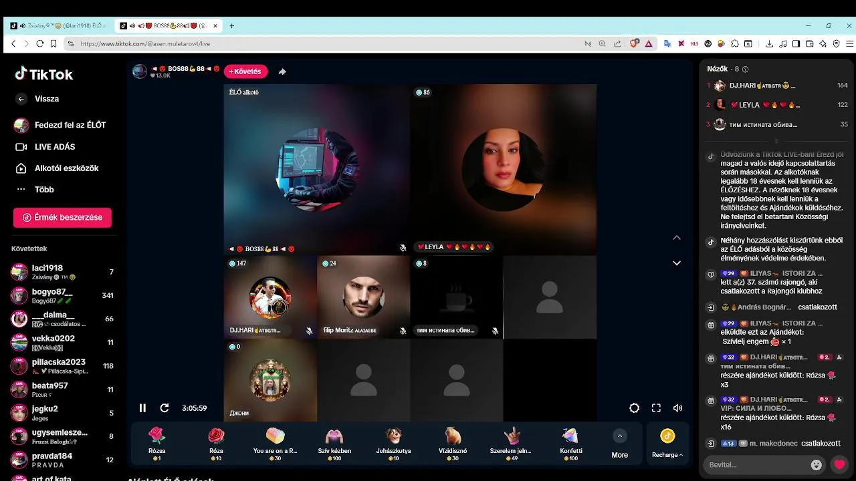Click the Érmék beszerzése button
This screenshot has height=481, width=856.
point(62,218)
